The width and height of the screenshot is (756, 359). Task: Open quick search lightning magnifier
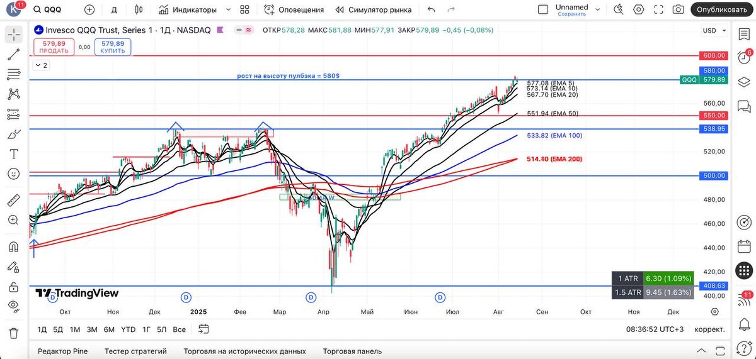pyautogui.click(x=619, y=9)
